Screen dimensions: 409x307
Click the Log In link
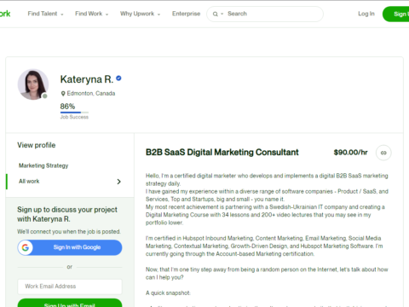[366, 14]
